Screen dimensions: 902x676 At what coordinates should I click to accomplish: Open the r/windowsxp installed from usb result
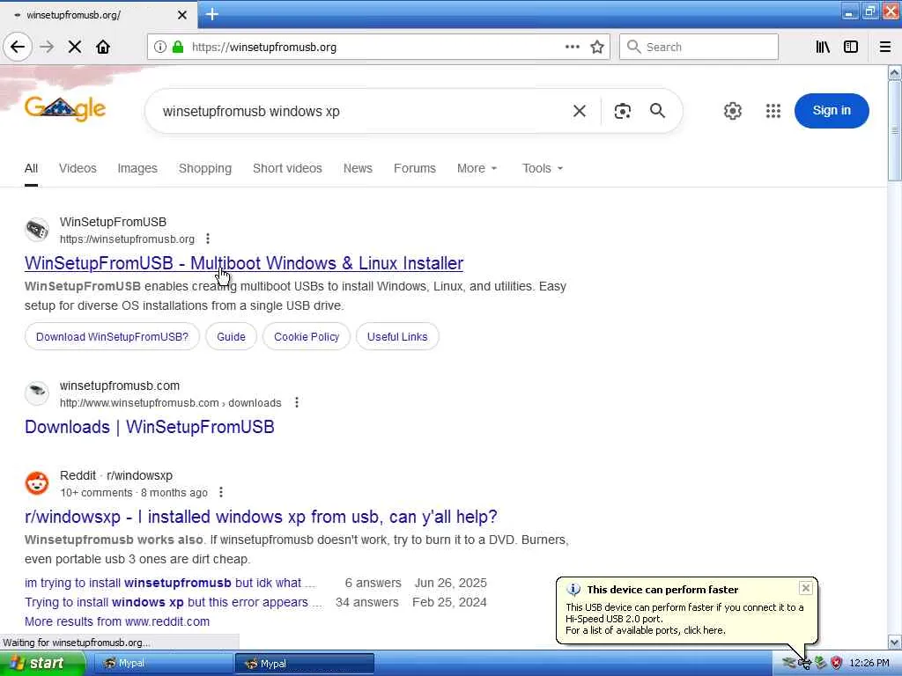[261, 517]
